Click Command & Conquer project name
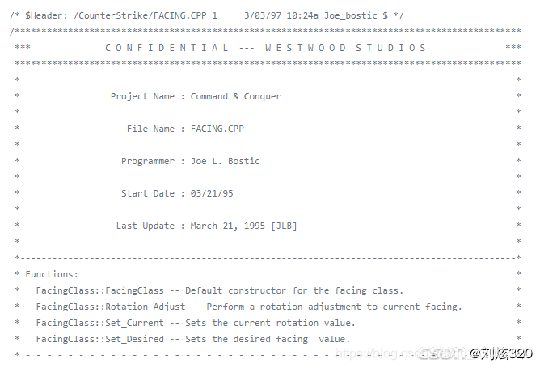Image resolution: width=540 pixels, height=368 pixels. [236, 96]
